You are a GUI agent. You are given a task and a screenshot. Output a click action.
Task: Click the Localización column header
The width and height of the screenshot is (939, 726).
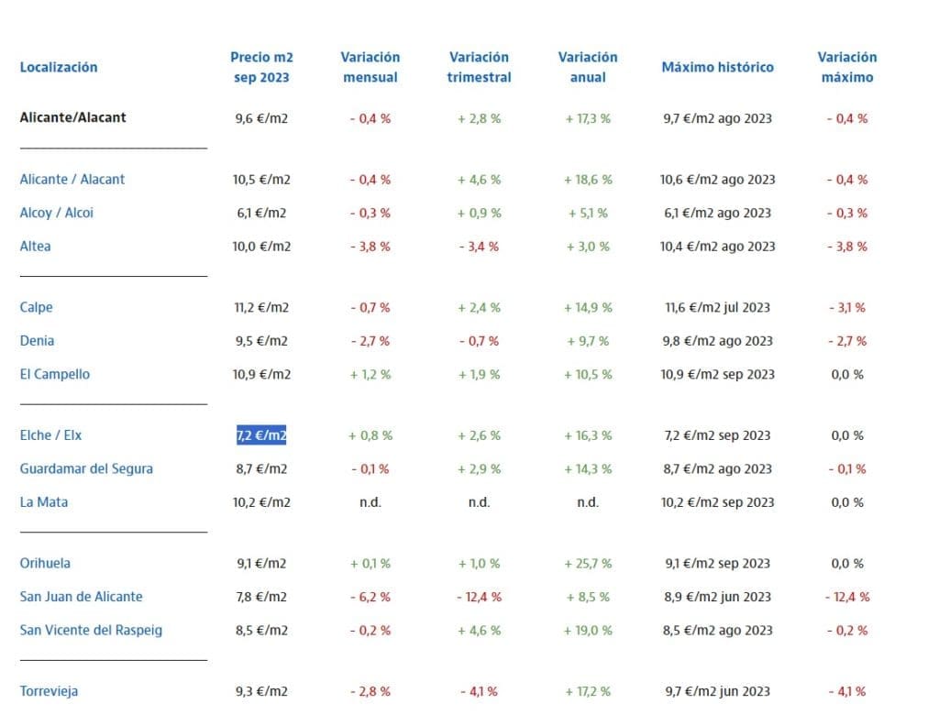(x=59, y=67)
